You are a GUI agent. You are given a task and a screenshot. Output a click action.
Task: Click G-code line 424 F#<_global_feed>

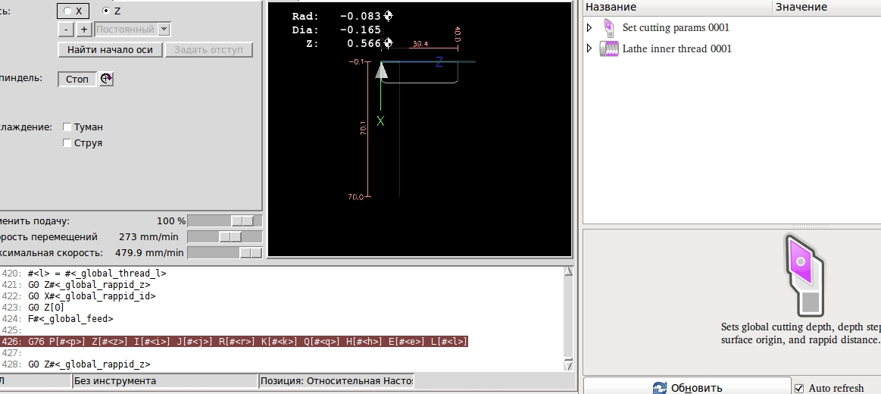tap(70, 319)
